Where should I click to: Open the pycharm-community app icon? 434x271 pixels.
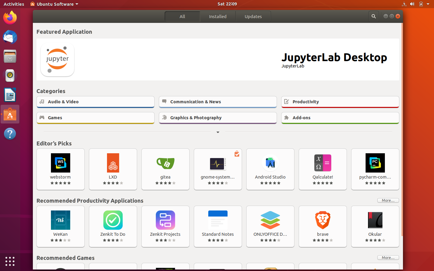pos(375,163)
